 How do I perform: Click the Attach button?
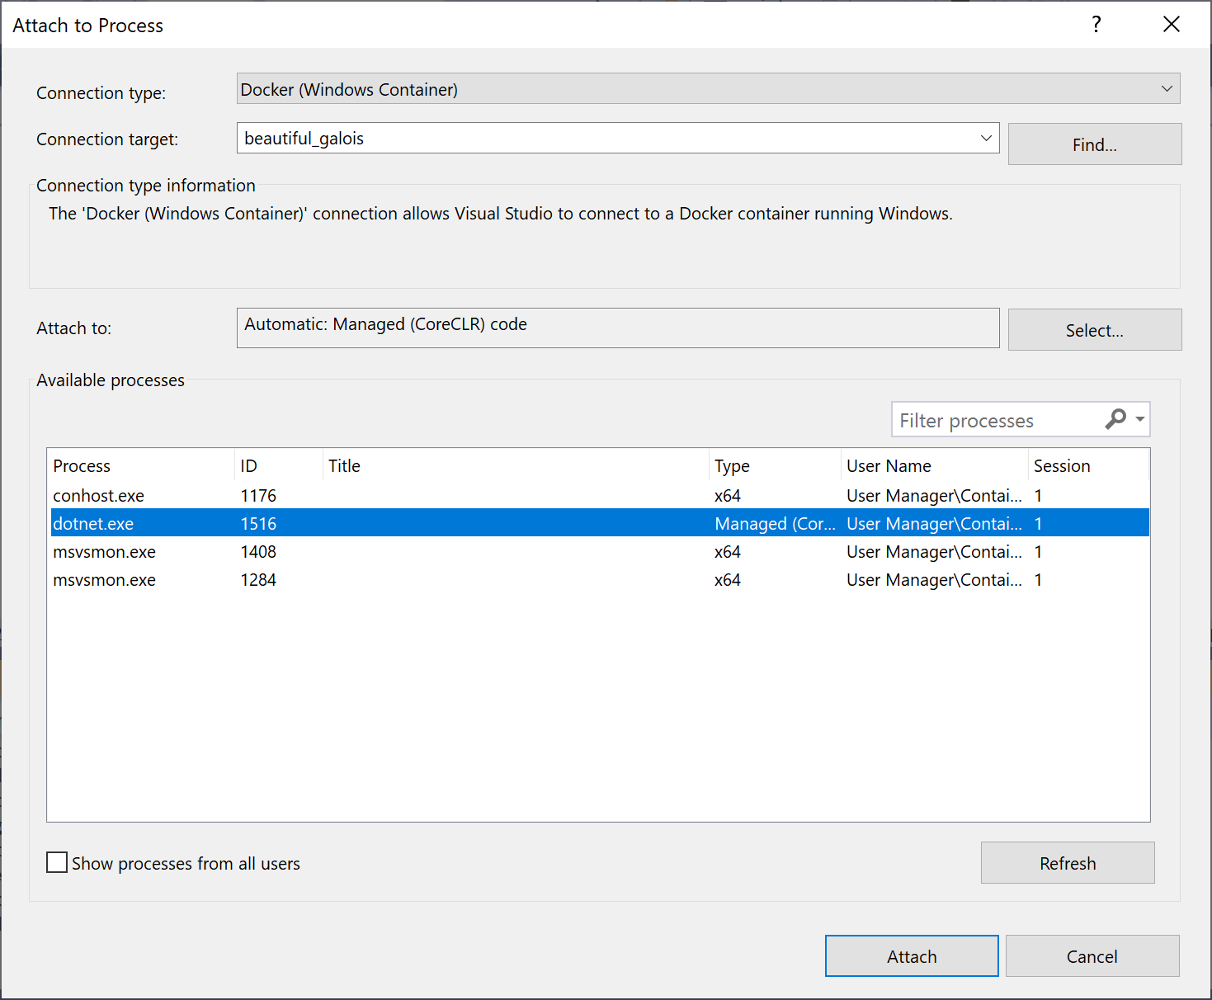tap(911, 955)
